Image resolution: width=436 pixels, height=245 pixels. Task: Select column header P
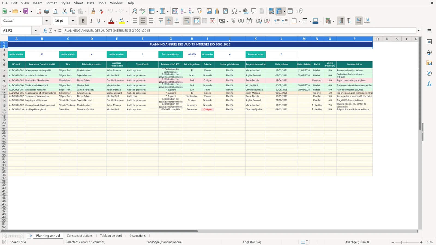pos(355,39)
